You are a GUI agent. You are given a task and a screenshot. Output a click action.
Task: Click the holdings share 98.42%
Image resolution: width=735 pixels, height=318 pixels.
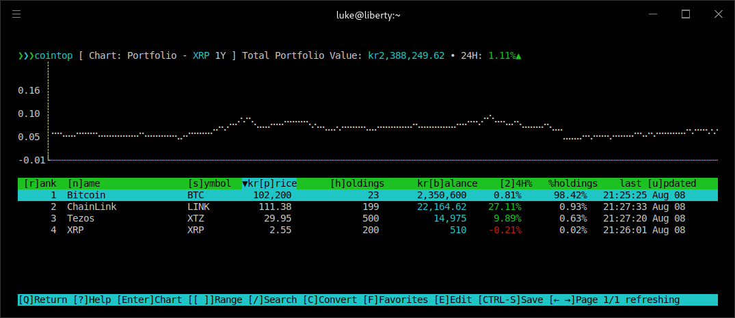[x=570, y=195]
